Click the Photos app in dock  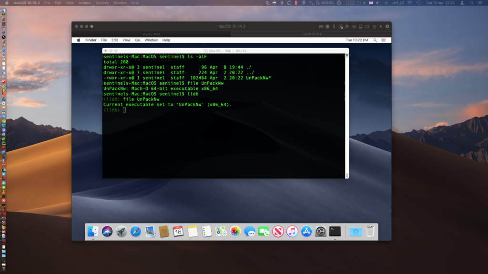(235, 232)
